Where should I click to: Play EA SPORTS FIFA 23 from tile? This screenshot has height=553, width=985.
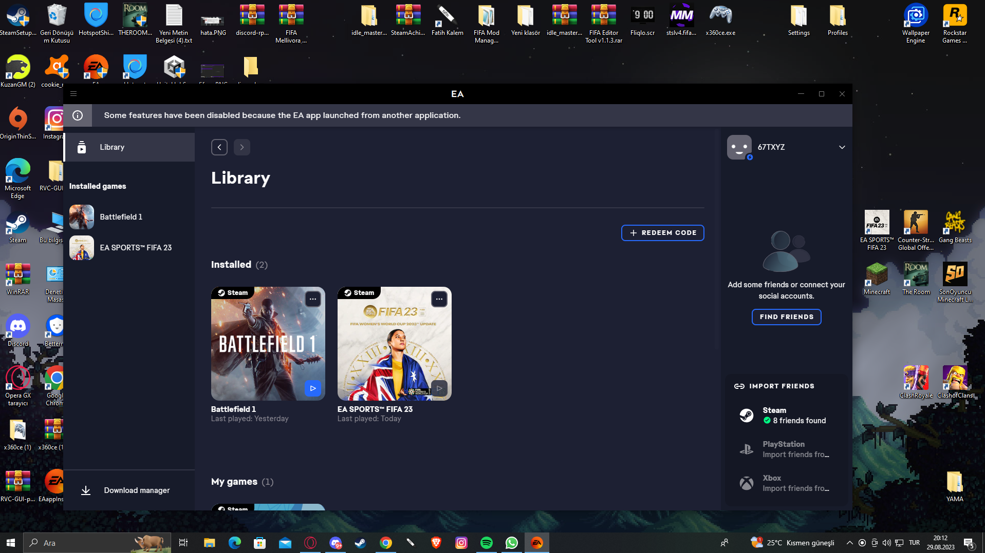coord(439,388)
